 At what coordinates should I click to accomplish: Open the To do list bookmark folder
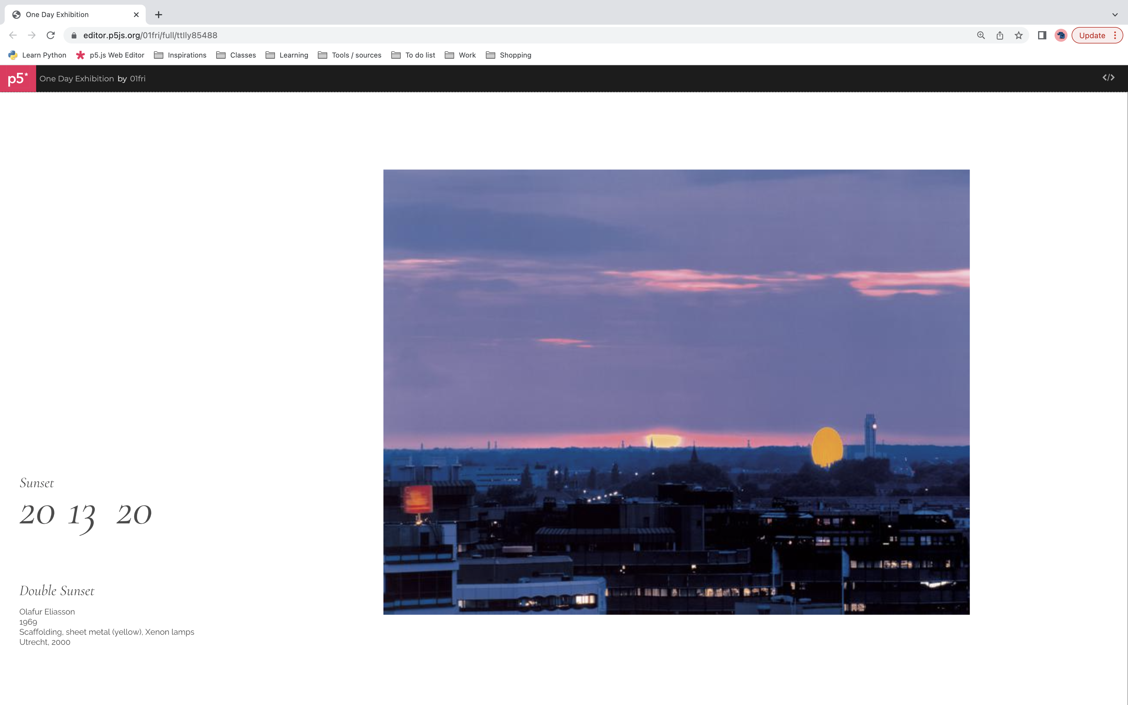click(413, 55)
